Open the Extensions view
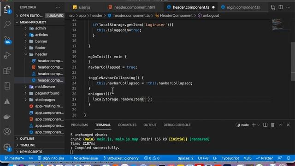The width and height of the screenshot is (295, 166). [x=7, y=71]
